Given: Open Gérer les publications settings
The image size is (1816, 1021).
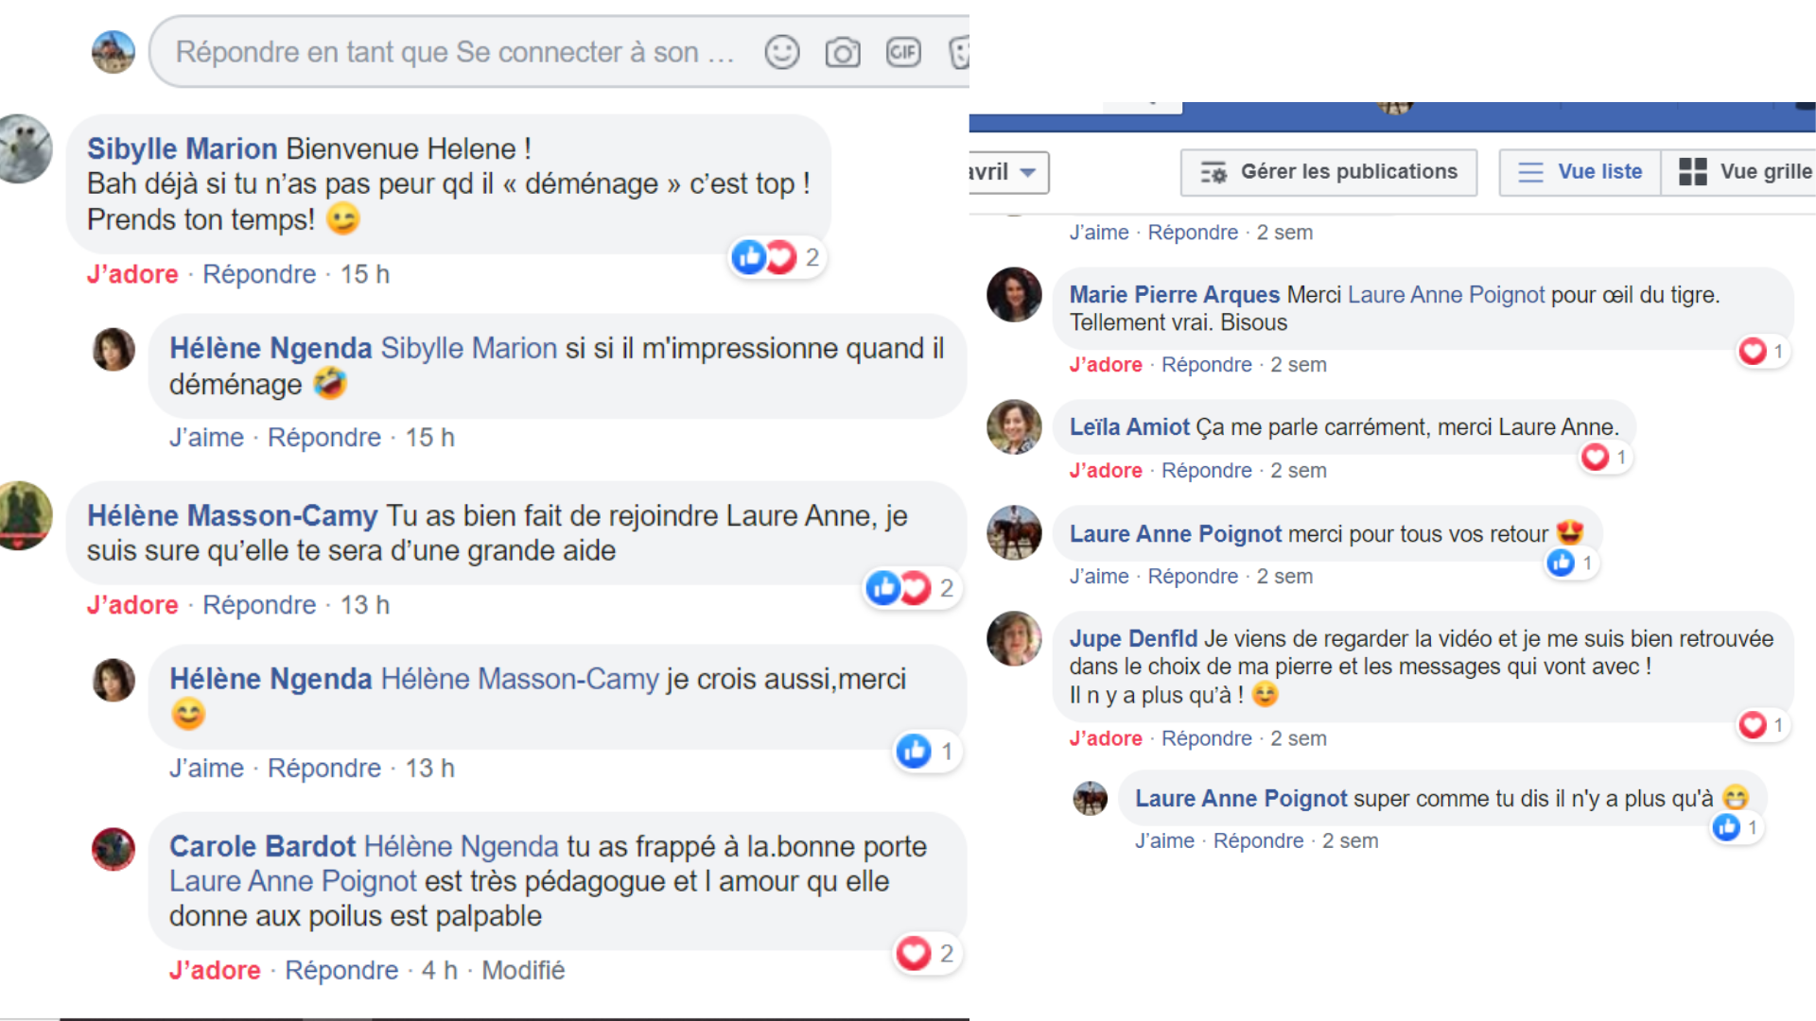Looking at the screenshot, I should click(x=1329, y=172).
